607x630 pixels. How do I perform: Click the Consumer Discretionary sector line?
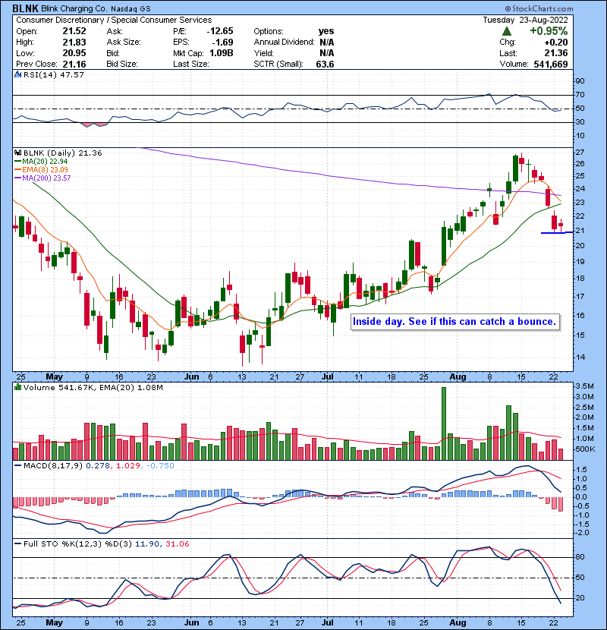(114, 20)
